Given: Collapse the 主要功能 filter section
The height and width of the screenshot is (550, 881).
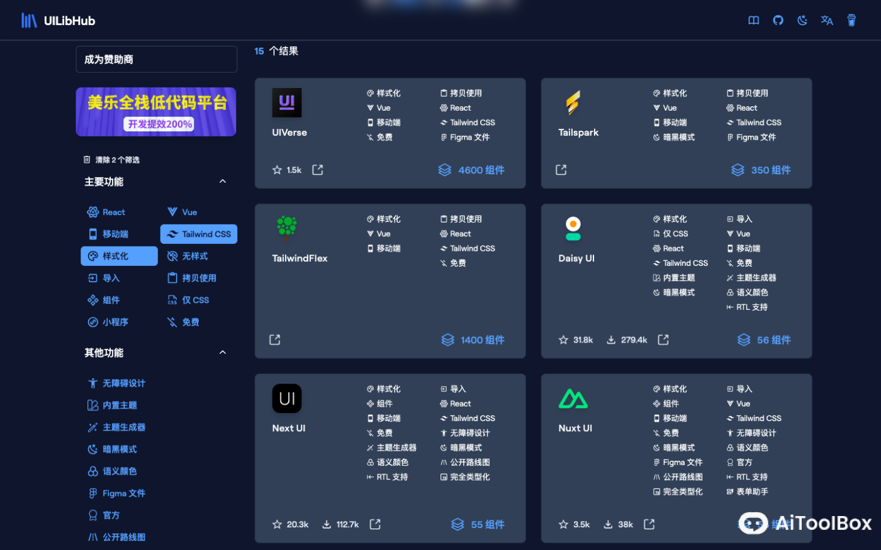Looking at the screenshot, I should click(222, 181).
